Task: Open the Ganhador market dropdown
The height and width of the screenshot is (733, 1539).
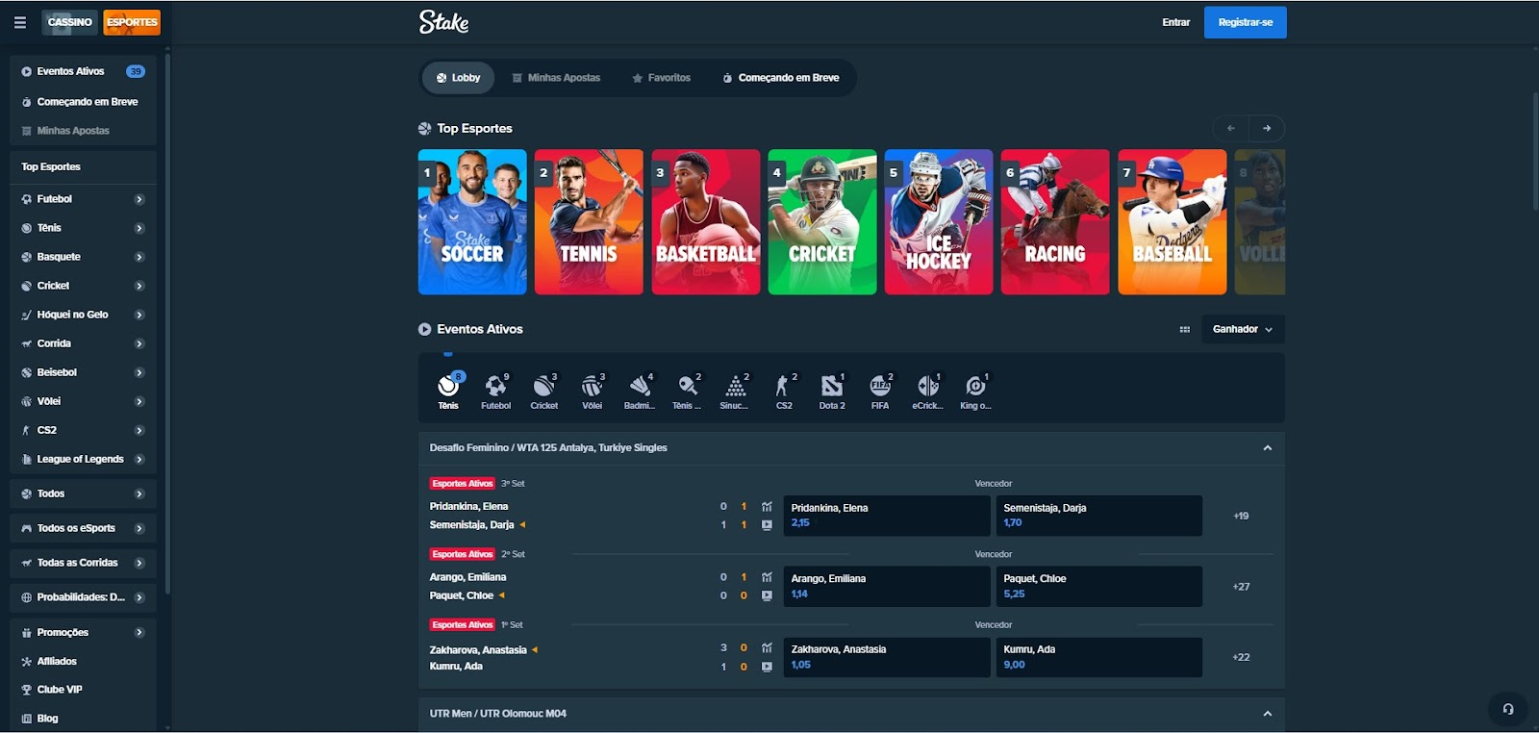Action: click(x=1243, y=329)
